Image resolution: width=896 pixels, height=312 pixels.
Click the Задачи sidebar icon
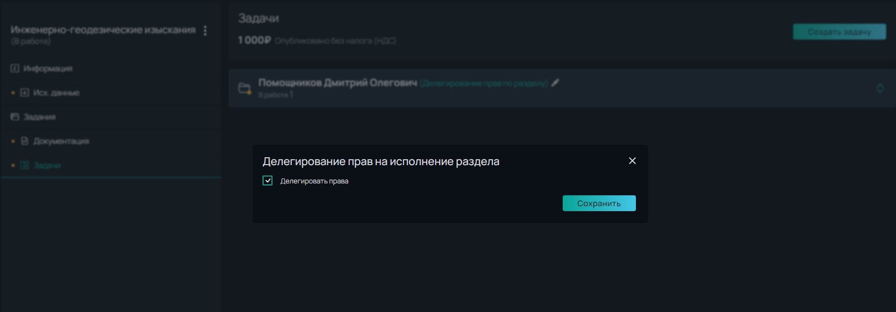point(25,165)
